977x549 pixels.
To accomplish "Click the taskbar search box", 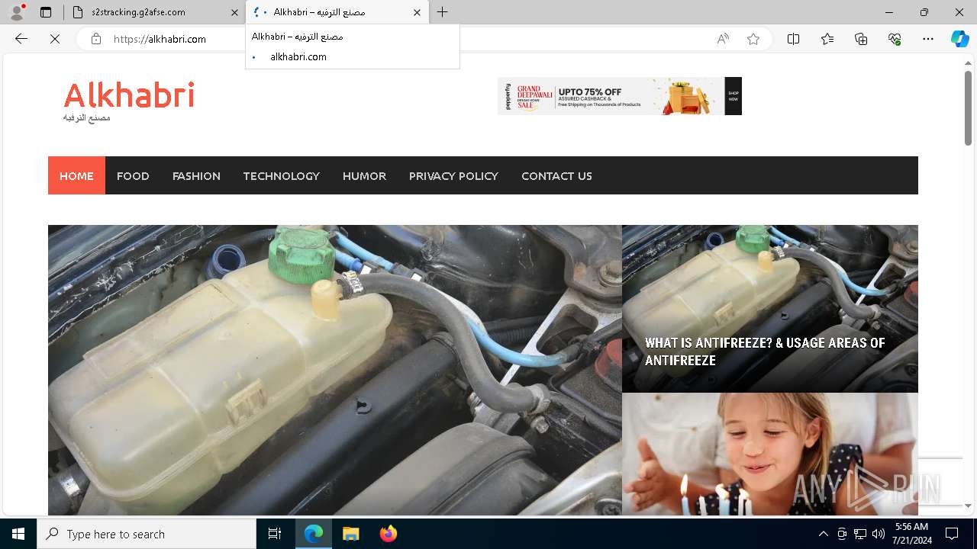I will (x=147, y=534).
